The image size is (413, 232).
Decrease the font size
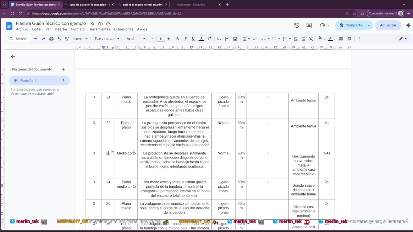click(153, 39)
